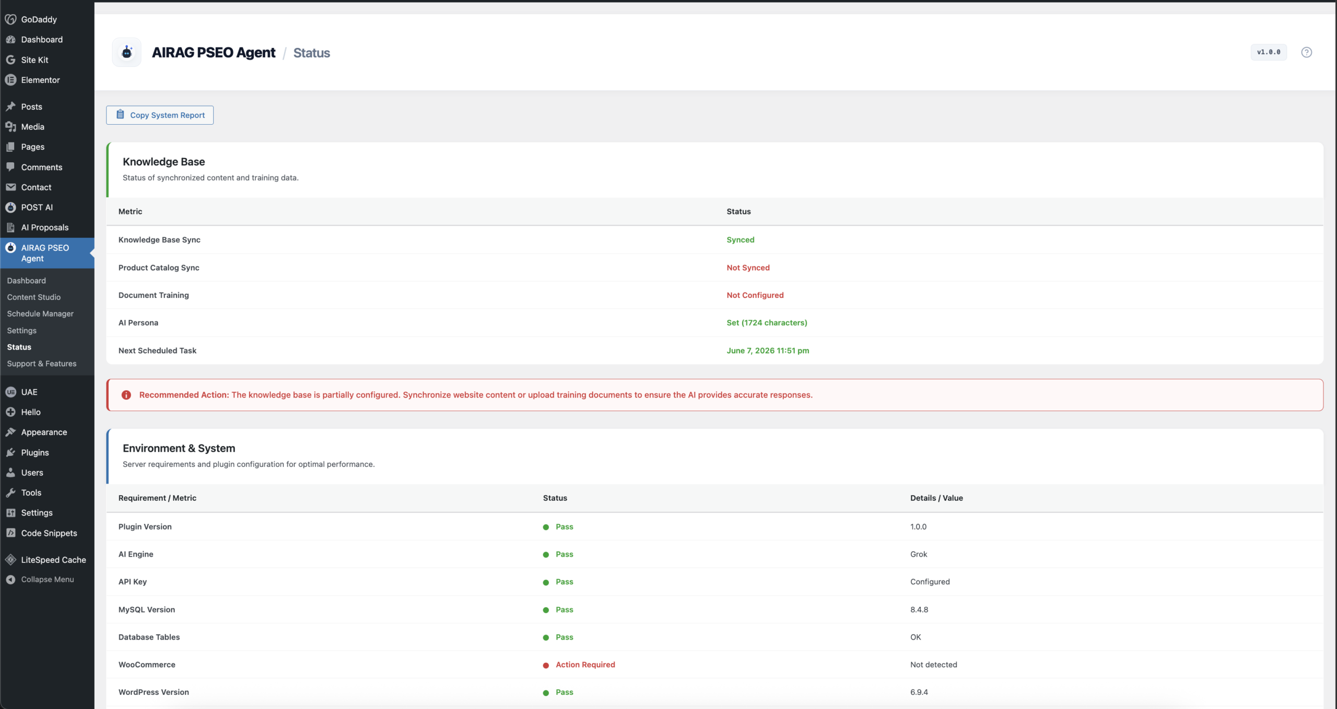Click the Code Snippets icon
1337x709 pixels.
[x=10, y=533]
